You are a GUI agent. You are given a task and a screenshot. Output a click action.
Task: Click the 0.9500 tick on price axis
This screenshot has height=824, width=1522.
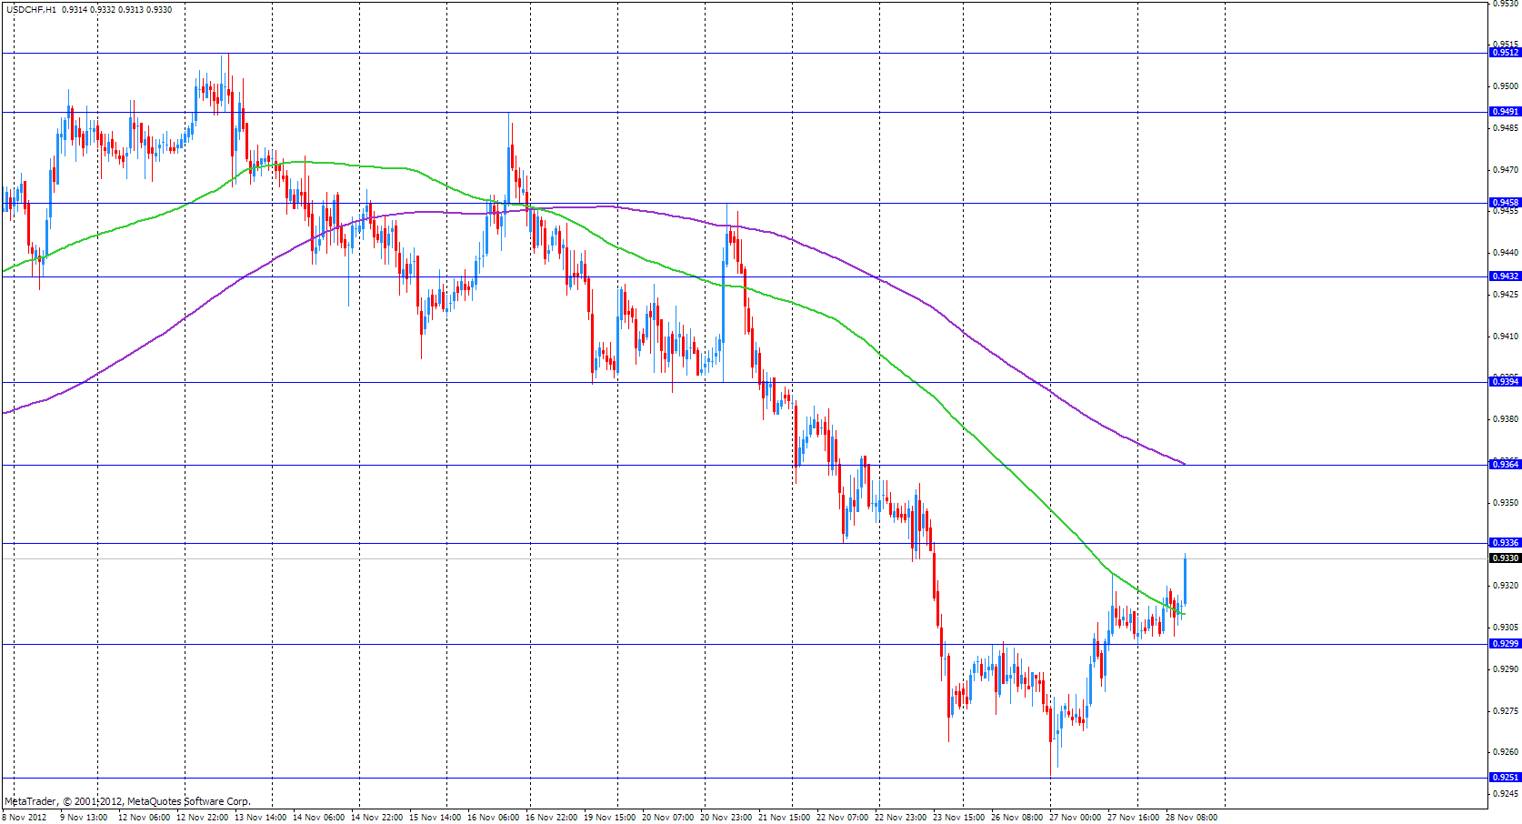tap(1506, 86)
